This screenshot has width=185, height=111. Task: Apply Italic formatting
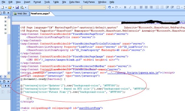(130, 7)
